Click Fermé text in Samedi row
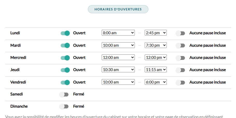This screenshot has height=118, width=236. [79, 94]
